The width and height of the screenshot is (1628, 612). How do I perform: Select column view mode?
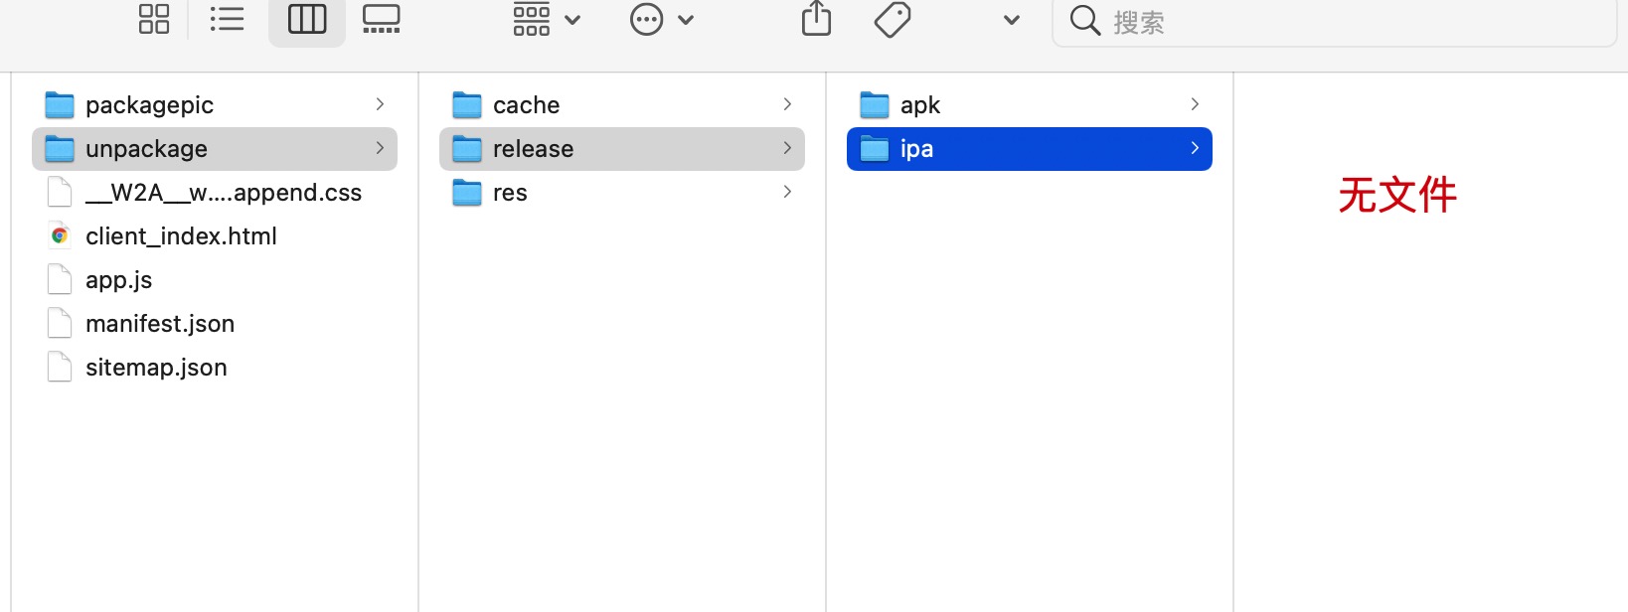(x=307, y=19)
